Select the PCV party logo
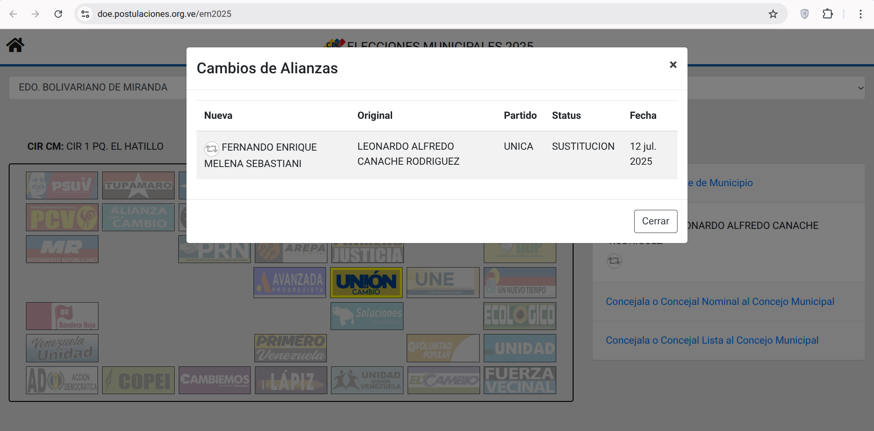The image size is (874, 431). coord(62,217)
